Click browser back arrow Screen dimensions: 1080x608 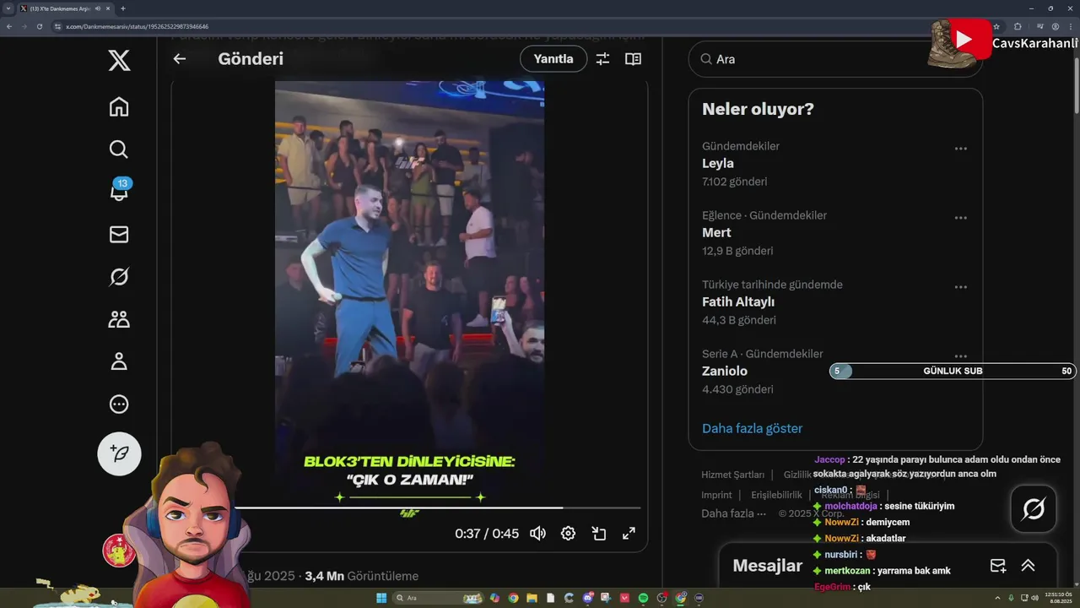pos(9,26)
